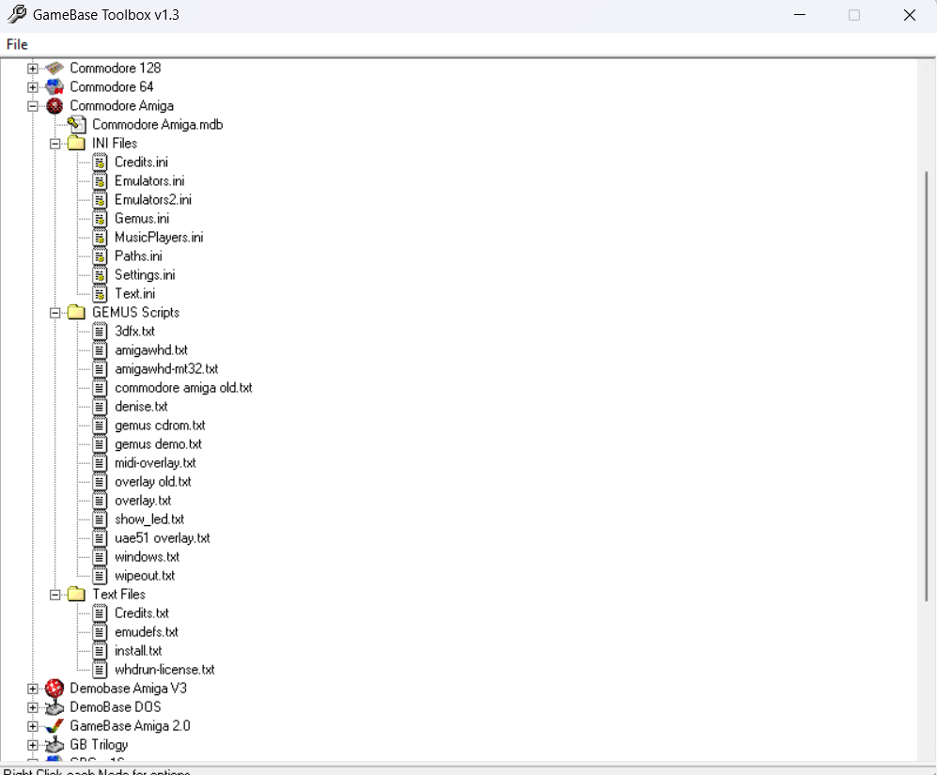Open the File menu
The image size is (937, 775).
point(17,44)
